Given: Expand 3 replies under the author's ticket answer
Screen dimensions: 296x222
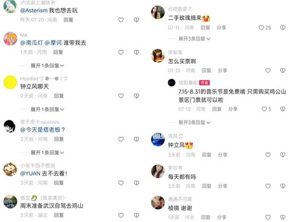Looking at the screenshot, I should point(194,123).
